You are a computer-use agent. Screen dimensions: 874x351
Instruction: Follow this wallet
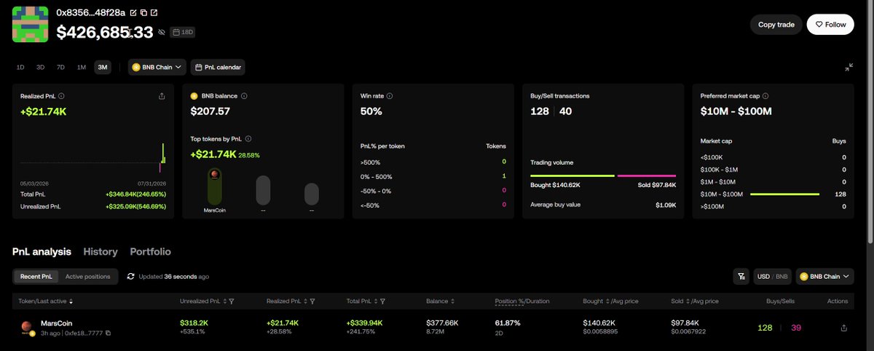click(x=830, y=24)
